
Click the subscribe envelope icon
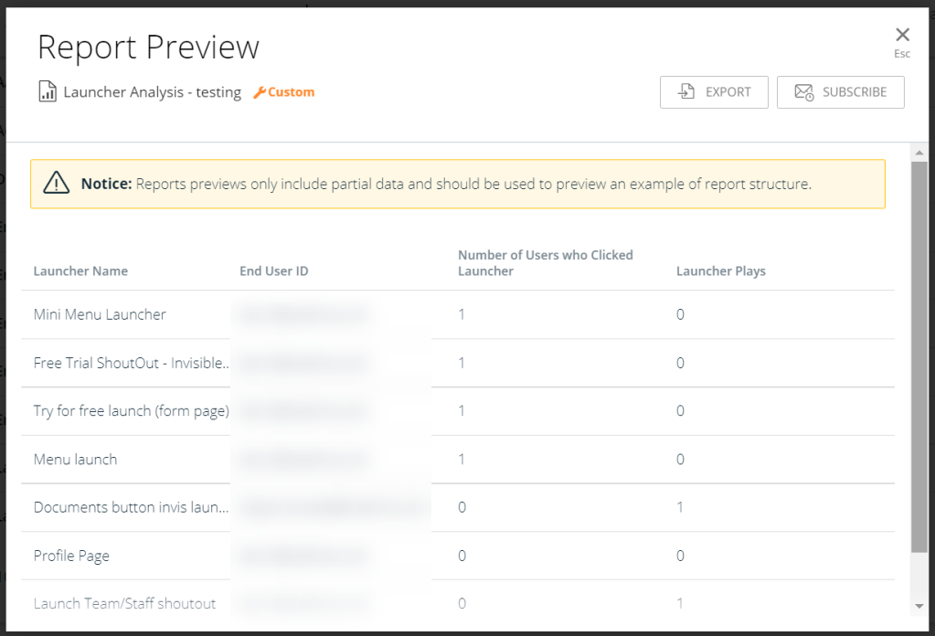(x=803, y=92)
